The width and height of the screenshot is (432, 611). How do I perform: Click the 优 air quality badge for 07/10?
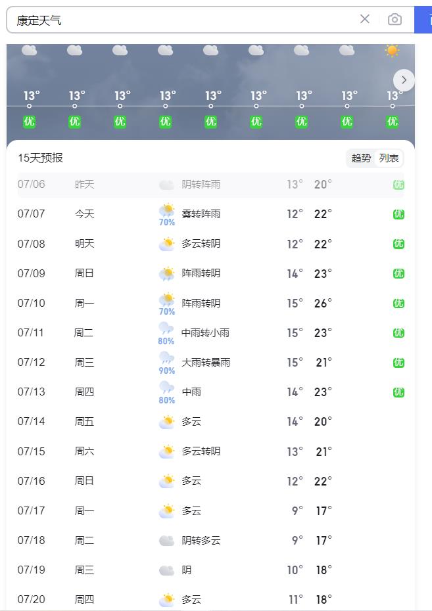click(398, 303)
